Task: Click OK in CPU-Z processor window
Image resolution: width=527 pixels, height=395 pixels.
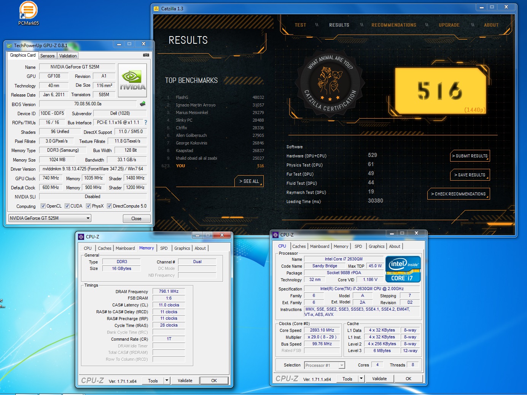Action: coord(409,379)
